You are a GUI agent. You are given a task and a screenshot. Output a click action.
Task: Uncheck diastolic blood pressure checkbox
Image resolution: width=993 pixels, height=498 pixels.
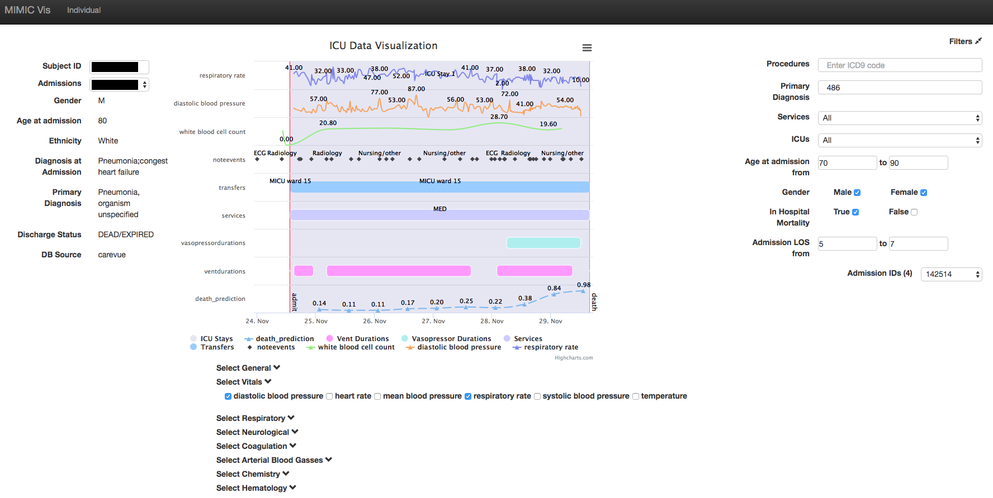(228, 396)
